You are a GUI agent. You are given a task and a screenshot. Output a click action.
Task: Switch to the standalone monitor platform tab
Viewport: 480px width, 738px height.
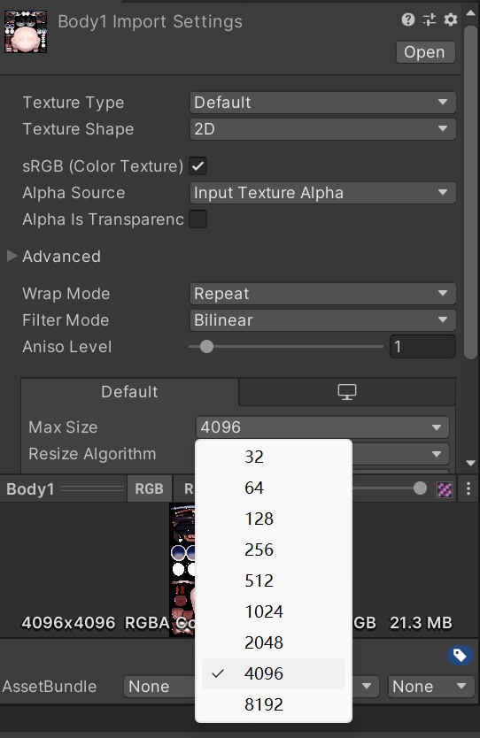click(347, 392)
